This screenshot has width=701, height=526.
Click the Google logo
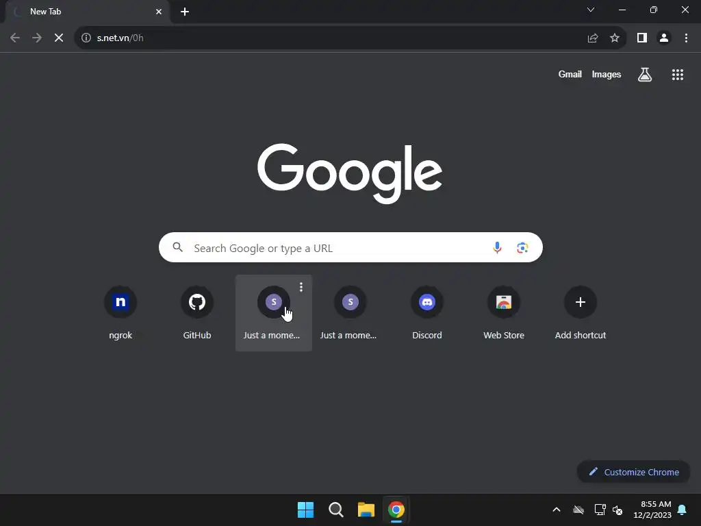(x=350, y=173)
